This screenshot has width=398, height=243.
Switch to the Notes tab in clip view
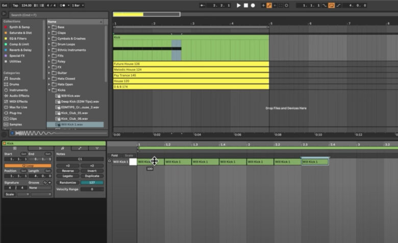click(x=62, y=148)
